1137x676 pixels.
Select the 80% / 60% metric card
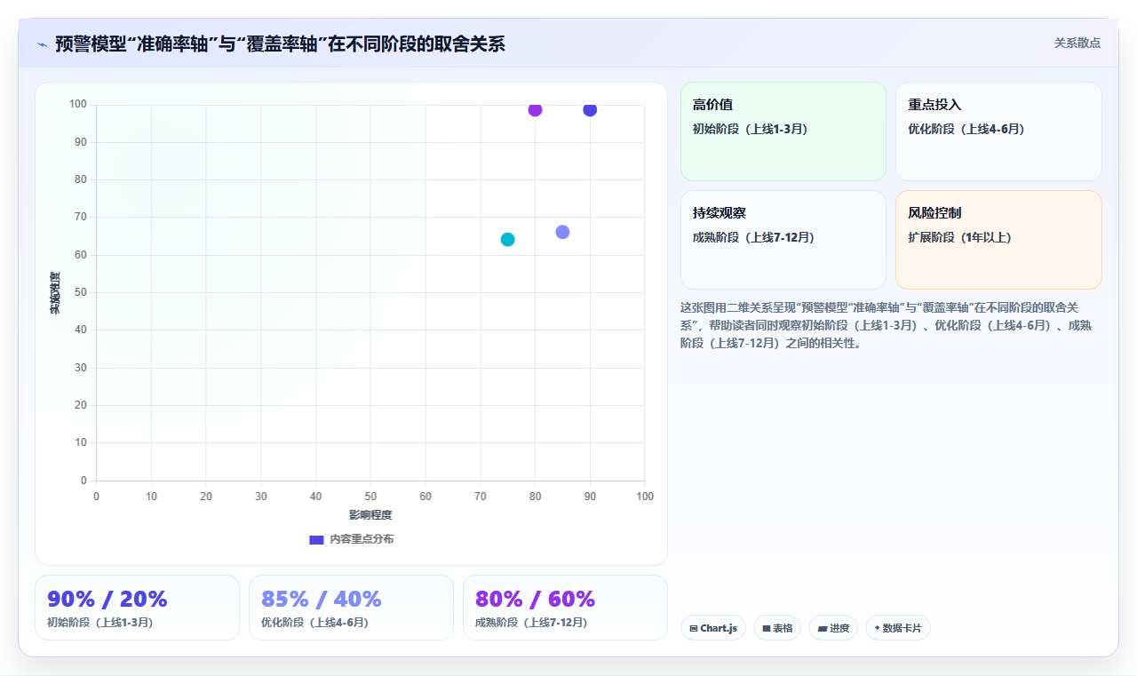tap(565, 608)
